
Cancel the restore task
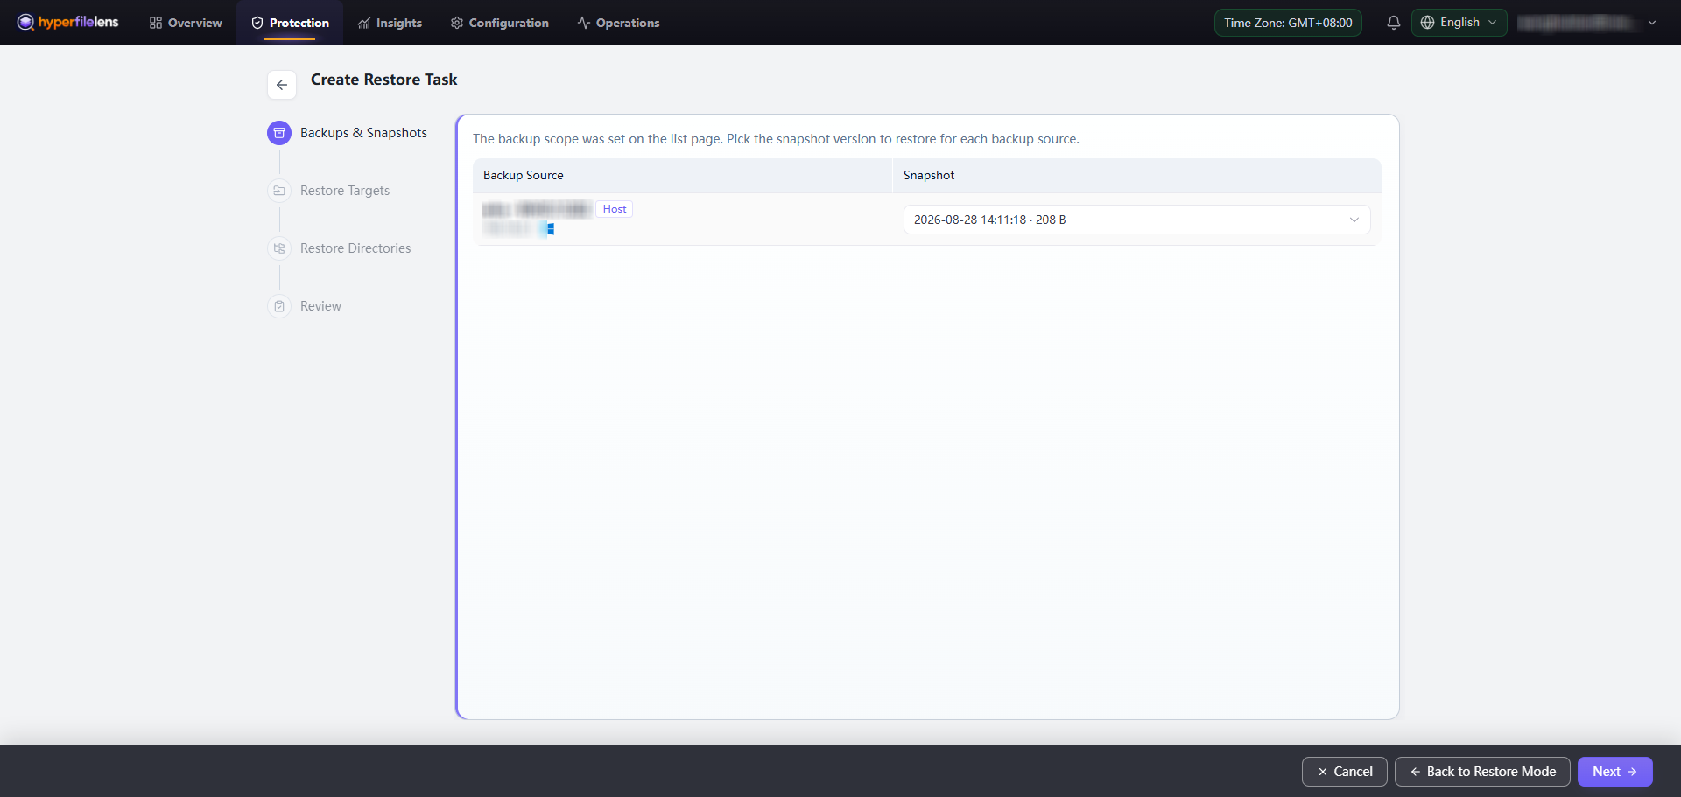(1344, 772)
